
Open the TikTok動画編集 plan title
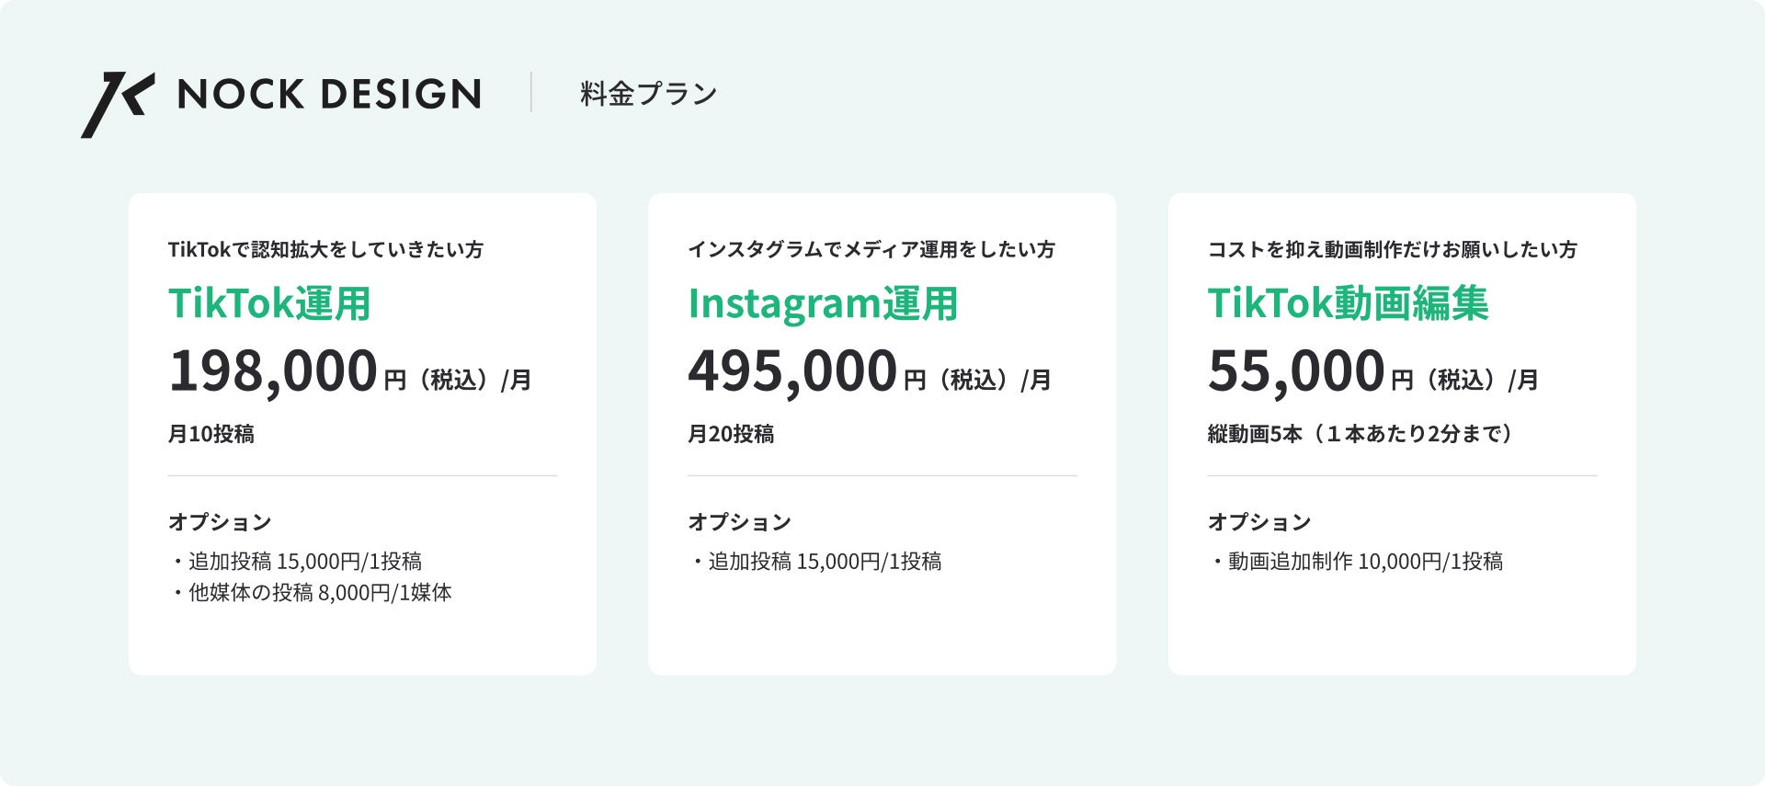point(1348,303)
